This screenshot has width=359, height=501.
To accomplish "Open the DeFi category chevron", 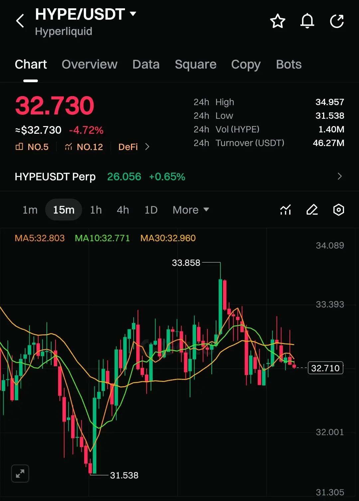I will click(147, 147).
